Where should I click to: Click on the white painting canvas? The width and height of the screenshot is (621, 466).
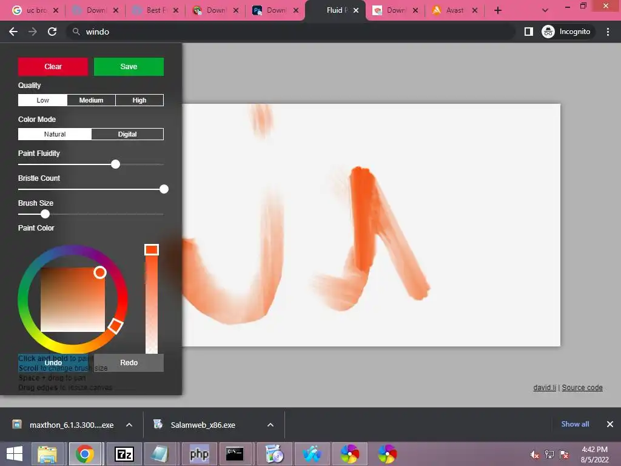coord(371,225)
